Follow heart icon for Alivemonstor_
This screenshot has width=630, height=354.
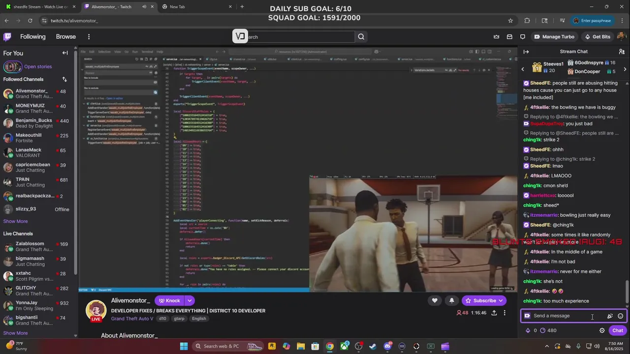click(435, 300)
